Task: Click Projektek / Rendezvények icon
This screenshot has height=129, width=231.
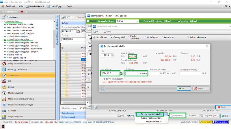Action: (x=4, y=105)
